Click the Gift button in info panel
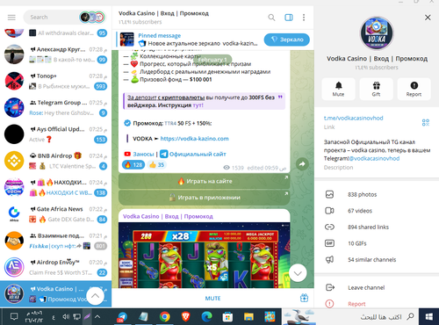439x325 pixels. click(x=376, y=89)
